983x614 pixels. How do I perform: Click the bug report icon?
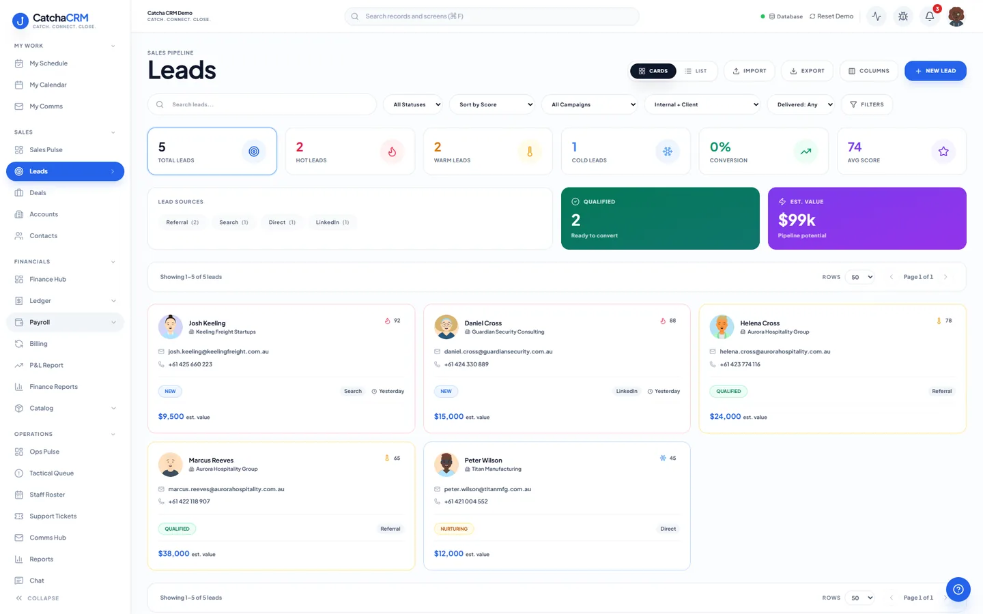tap(903, 16)
